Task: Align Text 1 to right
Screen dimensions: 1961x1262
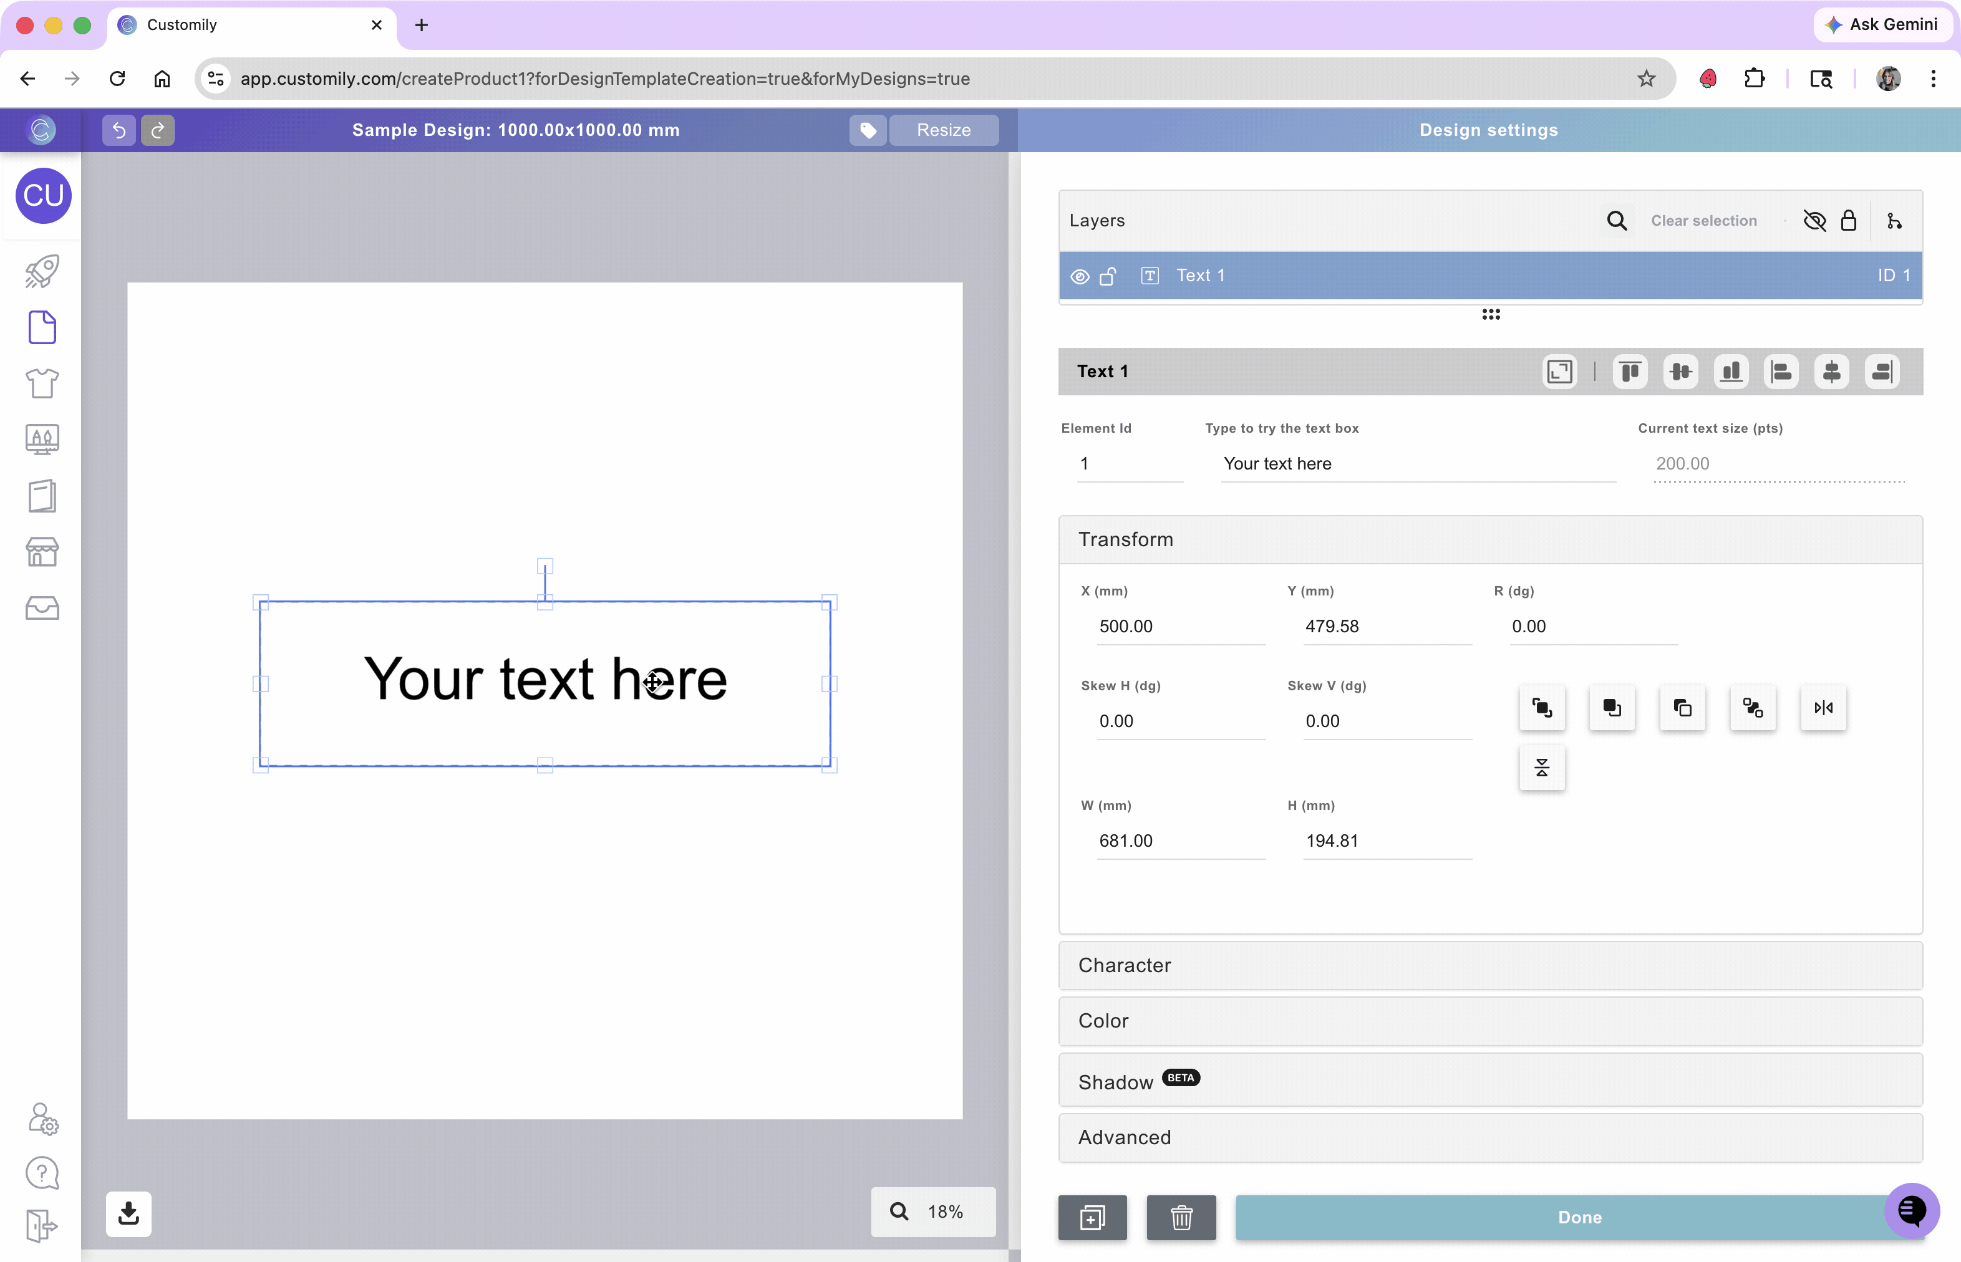Action: (1882, 371)
